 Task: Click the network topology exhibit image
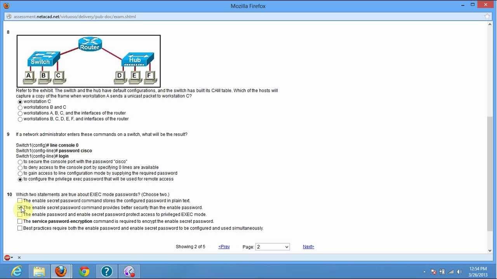point(89,61)
